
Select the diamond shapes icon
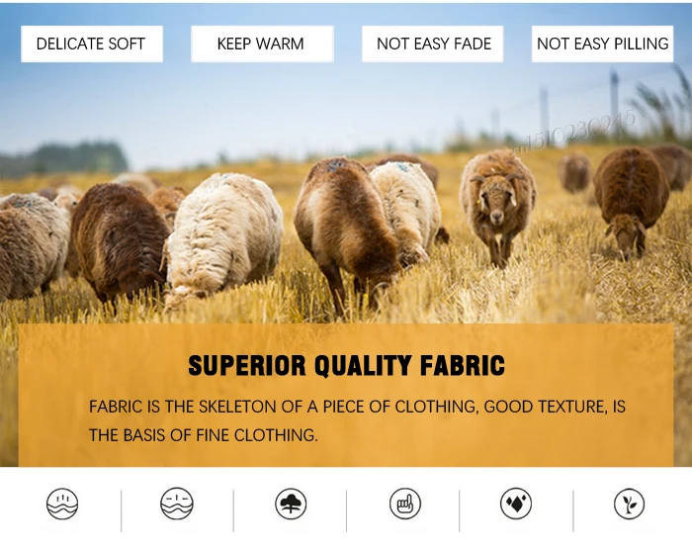(x=516, y=504)
